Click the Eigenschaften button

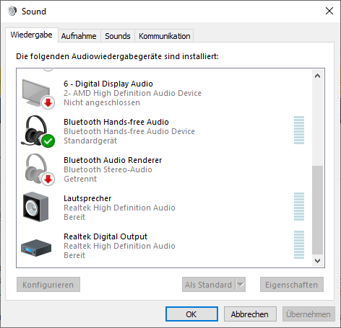tap(292, 285)
